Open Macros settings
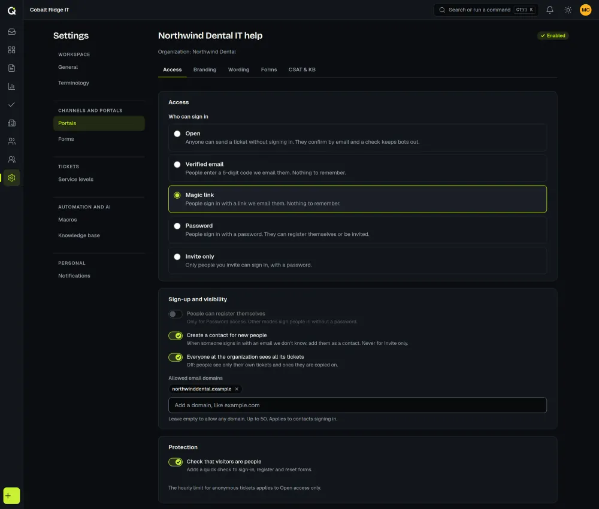 99,220
